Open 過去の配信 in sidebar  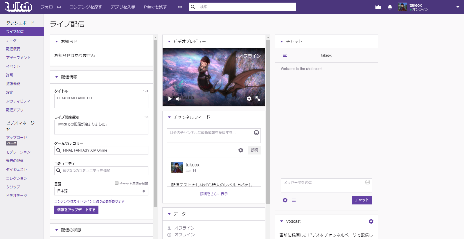pos(15,161)
